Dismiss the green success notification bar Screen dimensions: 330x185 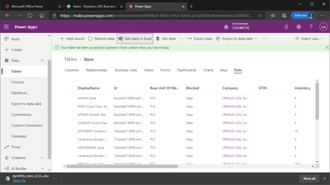pyautogui.click(x=327, y=48)
